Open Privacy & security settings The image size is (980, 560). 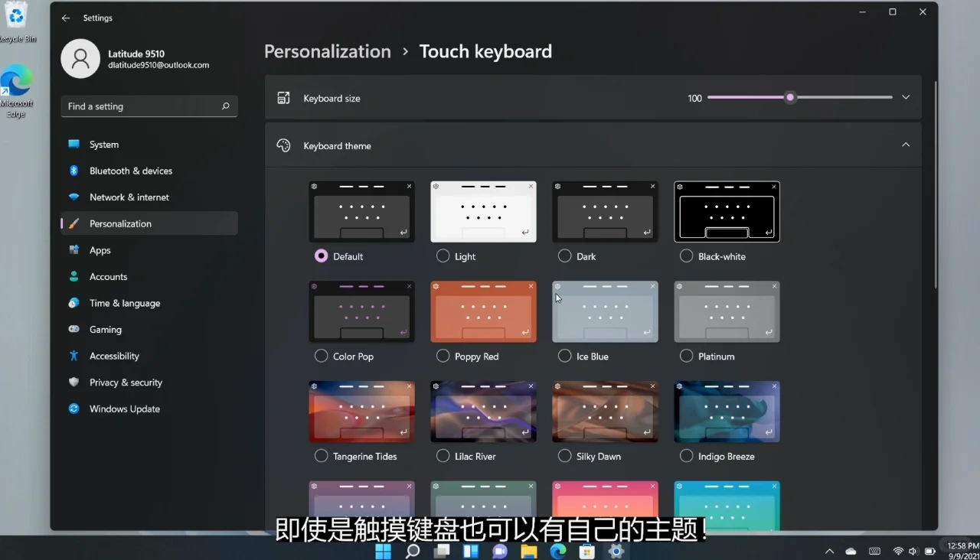tap(126, 382)
